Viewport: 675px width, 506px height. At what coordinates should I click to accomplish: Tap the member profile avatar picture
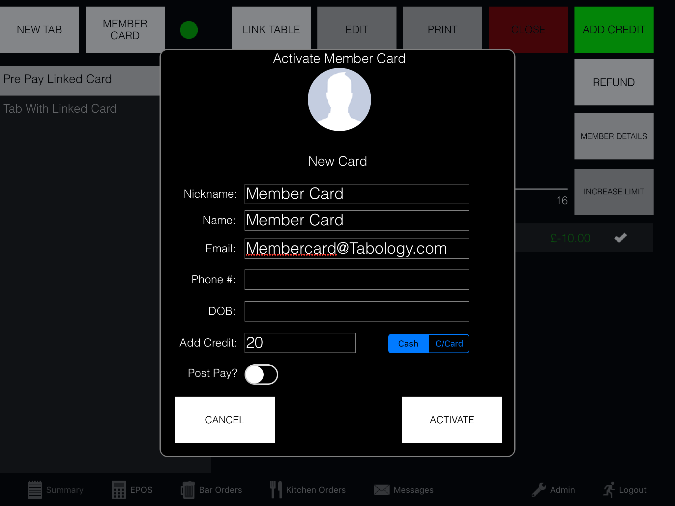[x=339, y=99]
